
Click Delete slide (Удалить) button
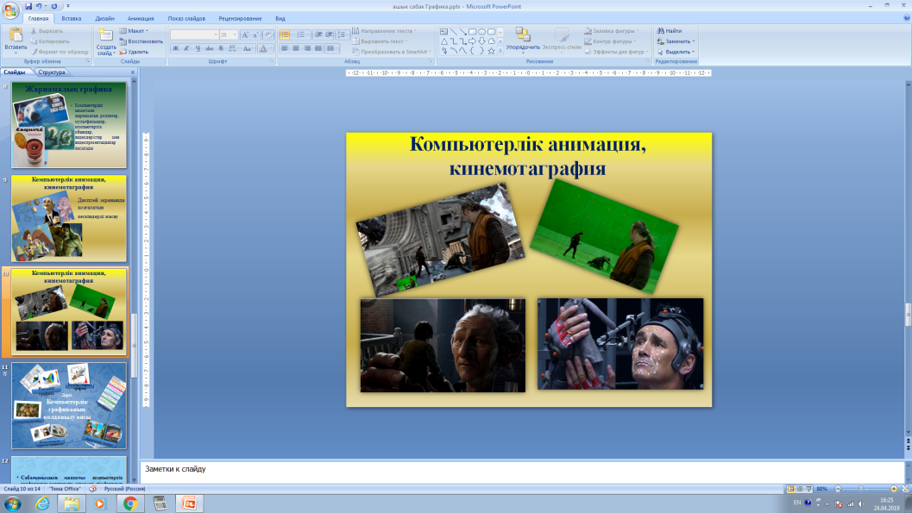click(x=133, y=52)
